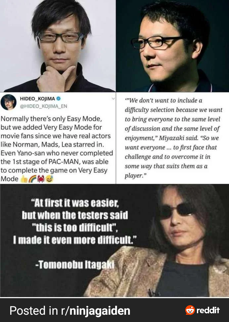Screen dimensions: 229x322
Task: Open the tweet's dropdown chevron
Action: pyautogui.click(x=113, y=99)
